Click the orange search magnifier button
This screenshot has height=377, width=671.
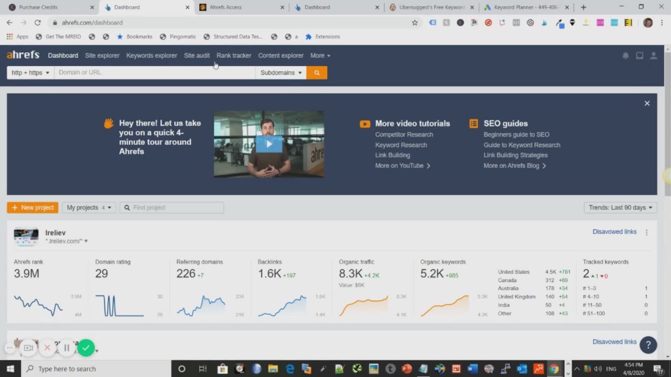(317, 73)
